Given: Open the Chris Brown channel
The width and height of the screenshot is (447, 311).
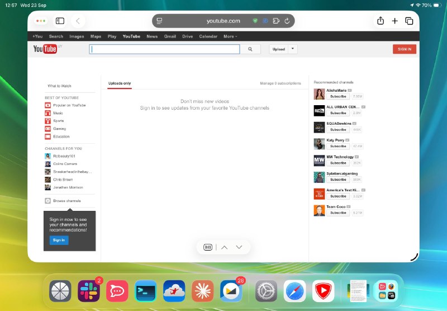Looking at the screenshot, I should point(63,180).
